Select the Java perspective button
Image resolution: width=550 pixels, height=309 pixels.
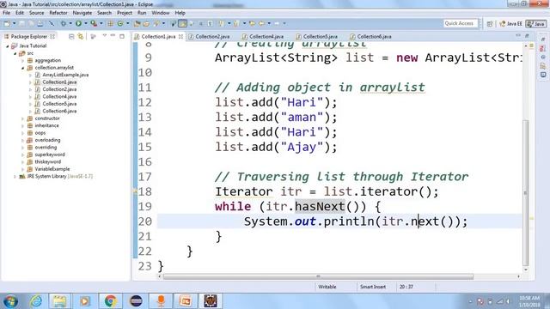pyautogui.click(x=536, y=24)
